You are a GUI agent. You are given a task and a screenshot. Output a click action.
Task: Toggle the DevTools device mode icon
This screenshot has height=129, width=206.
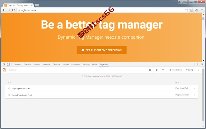click(8, 64)
